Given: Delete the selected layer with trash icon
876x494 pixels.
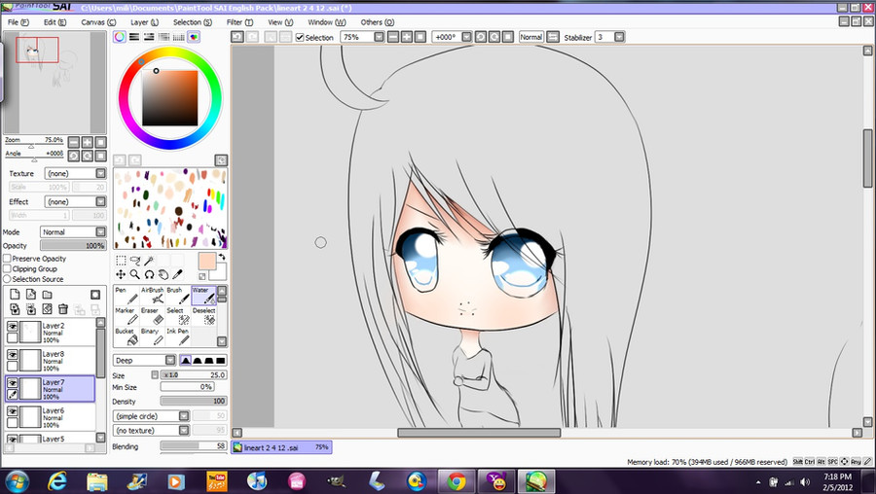Looking at the screenshot, I should (63, 308).
